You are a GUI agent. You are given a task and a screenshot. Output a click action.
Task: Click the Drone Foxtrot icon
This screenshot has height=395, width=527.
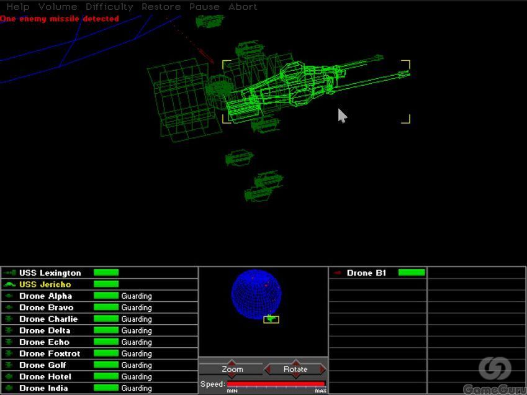pyautogui.click(x=9, y=353)
